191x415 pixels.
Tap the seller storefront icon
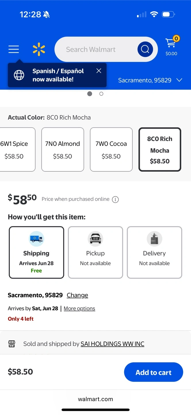[12, 344]
